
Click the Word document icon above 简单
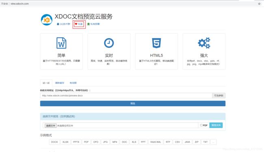[x=61, y=43]
